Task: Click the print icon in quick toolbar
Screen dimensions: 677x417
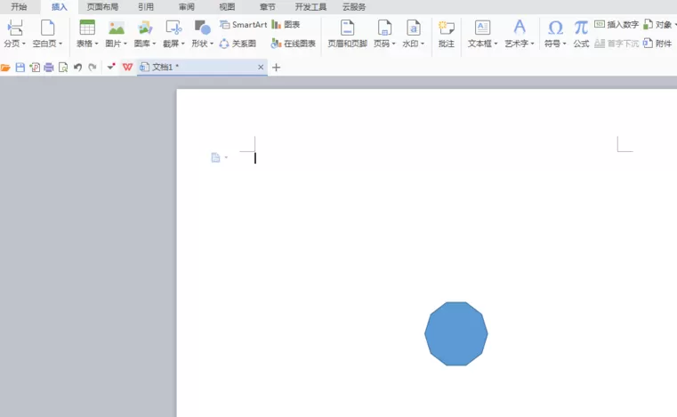Action: pyautogui.click(x=49, y=68)
